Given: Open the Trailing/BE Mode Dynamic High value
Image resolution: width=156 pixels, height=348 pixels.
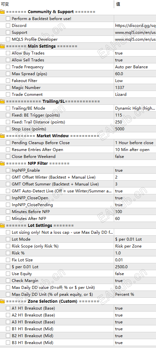Looking at the screenshot, I should point(135,108).
